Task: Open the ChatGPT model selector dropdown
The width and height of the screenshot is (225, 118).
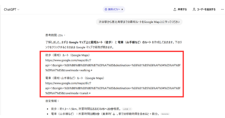Action: point(12,9)
